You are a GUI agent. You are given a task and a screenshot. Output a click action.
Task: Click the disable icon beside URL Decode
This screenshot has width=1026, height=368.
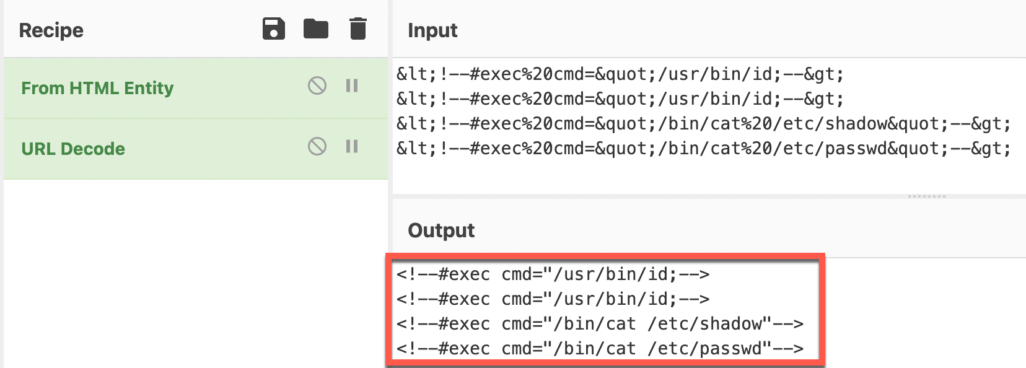click(x=317, y=147)
